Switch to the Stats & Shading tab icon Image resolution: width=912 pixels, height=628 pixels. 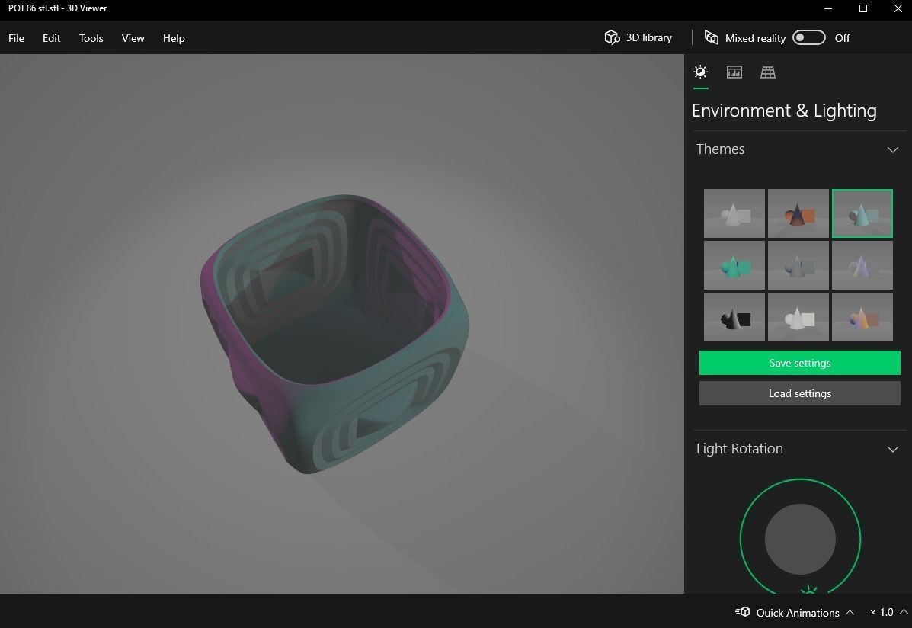(734, 72)
